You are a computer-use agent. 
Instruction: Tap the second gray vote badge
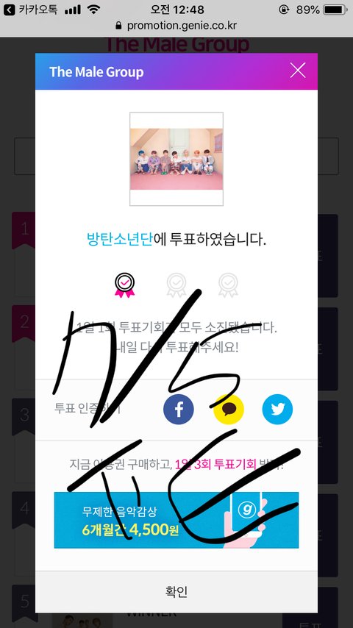click(176, 285)
